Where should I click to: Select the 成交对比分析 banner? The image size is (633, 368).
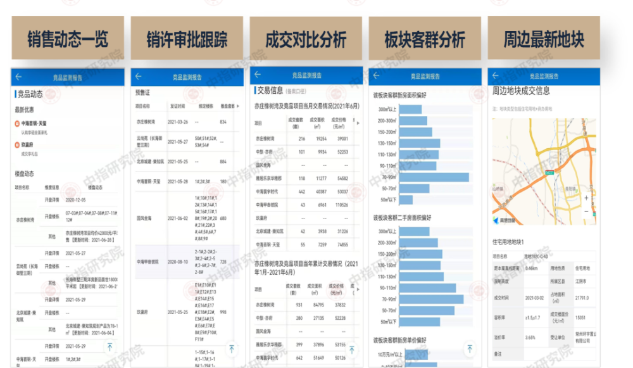click(x=306, y=39)
